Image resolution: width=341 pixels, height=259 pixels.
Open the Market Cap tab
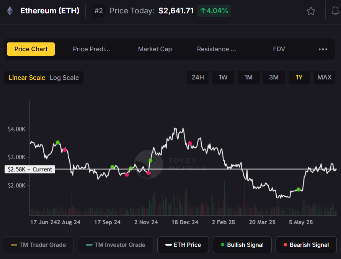click(155, 49)
